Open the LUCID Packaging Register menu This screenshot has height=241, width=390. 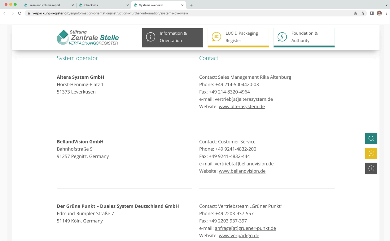(238, 37)
